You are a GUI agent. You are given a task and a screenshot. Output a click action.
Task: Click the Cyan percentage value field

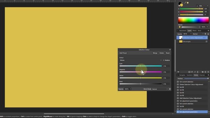tap(166, 66)
